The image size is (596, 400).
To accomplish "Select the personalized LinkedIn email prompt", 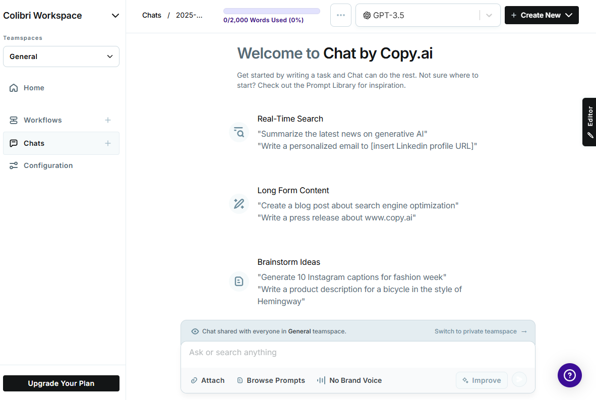I will [367, 146].
